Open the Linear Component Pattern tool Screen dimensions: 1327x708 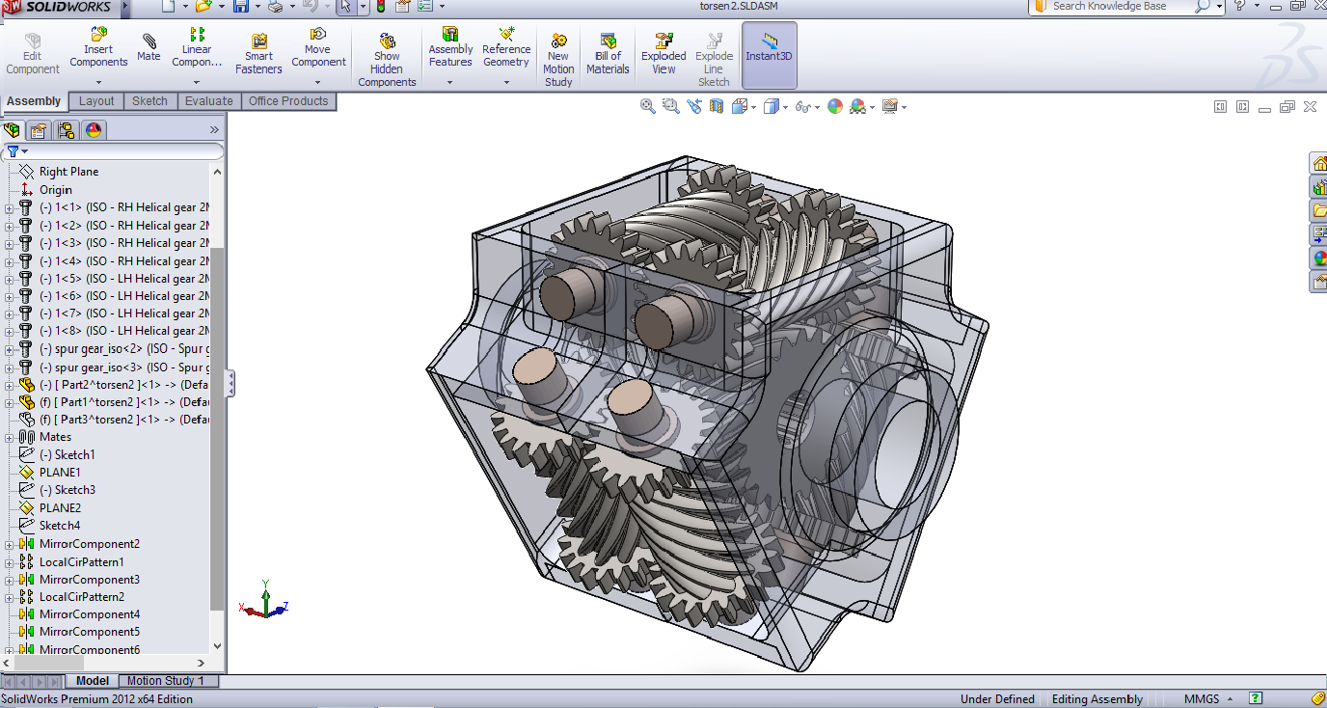(x=197, y=48)
